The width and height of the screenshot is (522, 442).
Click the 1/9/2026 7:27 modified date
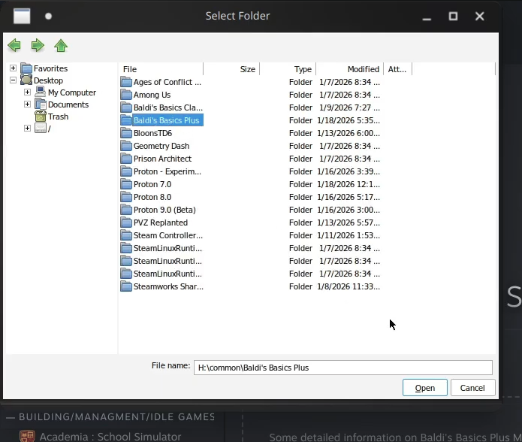(349, 107)
